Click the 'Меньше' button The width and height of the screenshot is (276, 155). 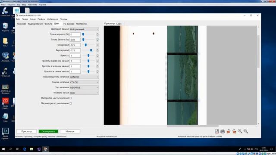70,131
